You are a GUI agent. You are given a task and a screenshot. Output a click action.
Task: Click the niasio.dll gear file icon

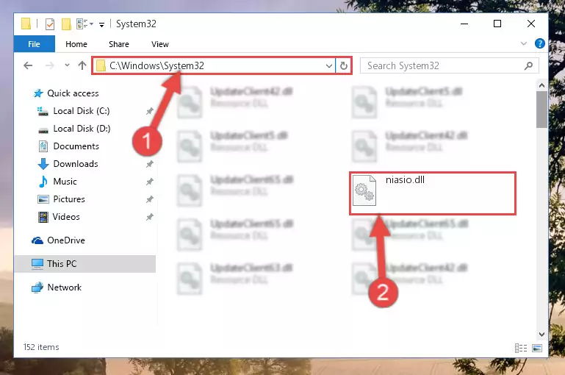click(364, 190)
